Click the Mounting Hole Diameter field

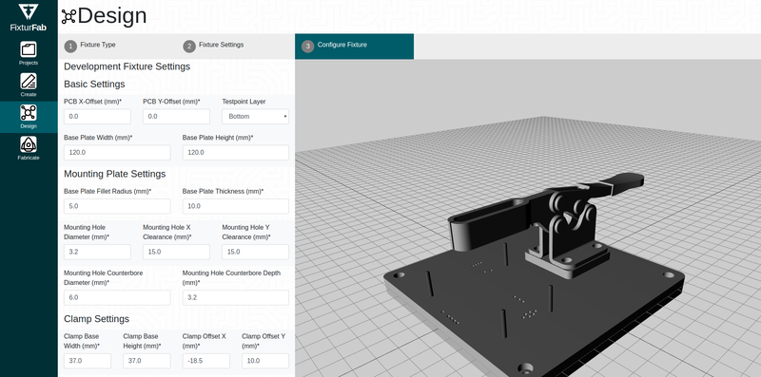click(97, 252)
